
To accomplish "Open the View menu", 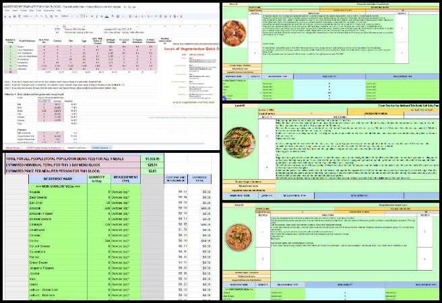I will [7, 10].
